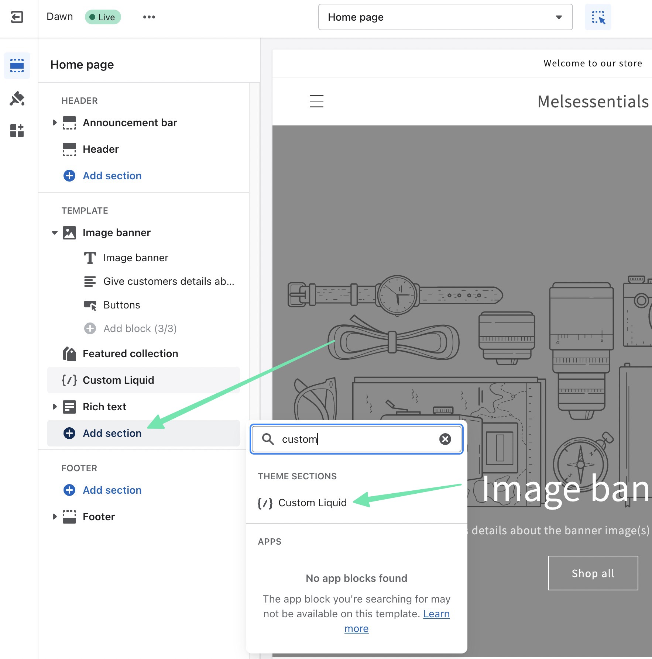Image resolution: width=652 pixels, height=659 pixels.
Task: Open the Learn more link
Action: click(436, 614)
